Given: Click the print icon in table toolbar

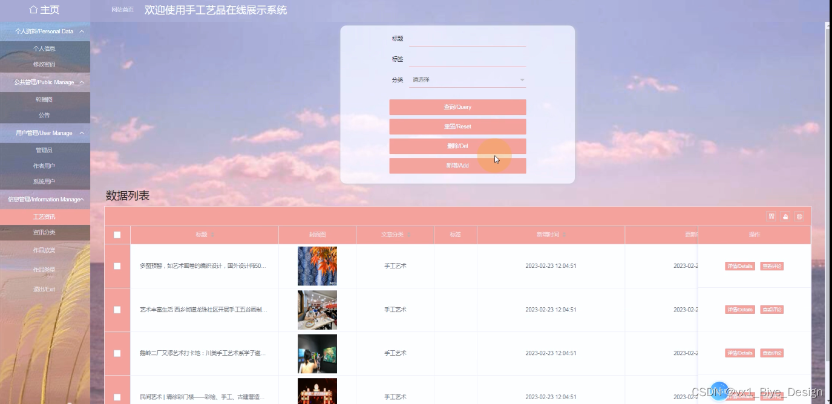Looking at the screenshot, I should pyautogui.click(x=799, y=217).
